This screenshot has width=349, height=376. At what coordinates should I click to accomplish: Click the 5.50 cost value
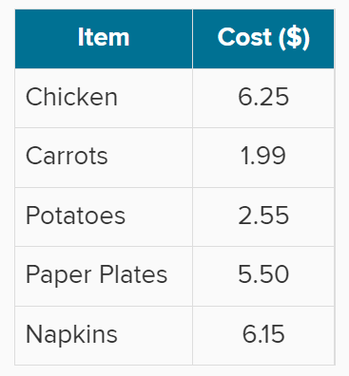coord(263,274)
